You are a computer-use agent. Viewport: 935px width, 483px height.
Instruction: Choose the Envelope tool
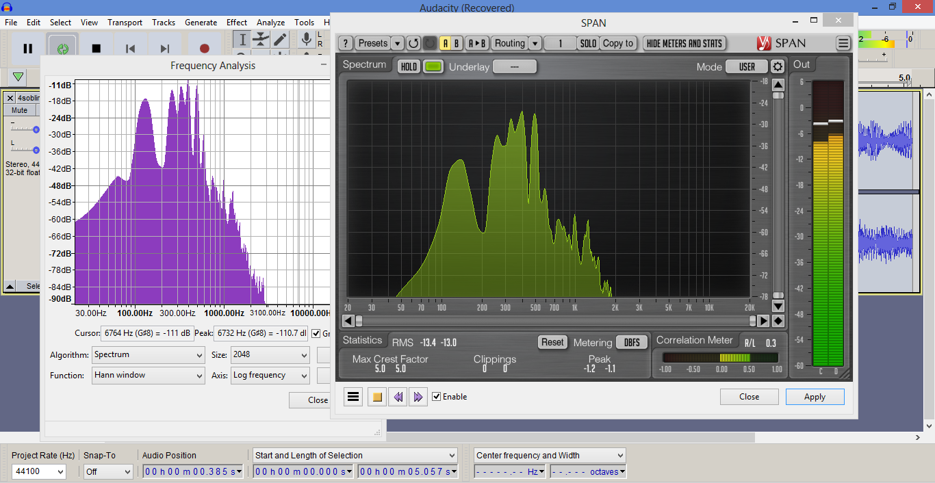coord(261,39)
